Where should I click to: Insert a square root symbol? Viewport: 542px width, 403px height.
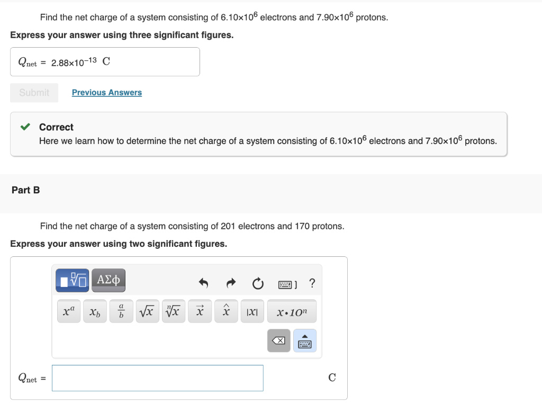147,311
